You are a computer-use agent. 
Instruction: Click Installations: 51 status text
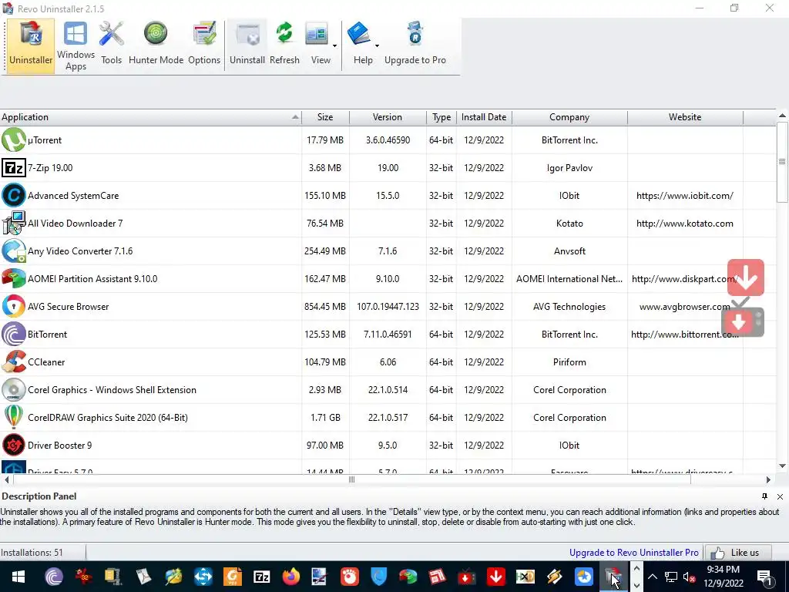point(32,552)
